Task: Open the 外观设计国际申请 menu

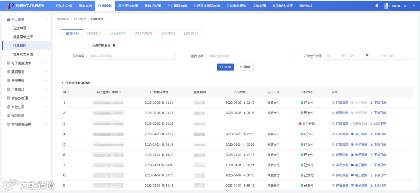Action: [x=206, y=5]
